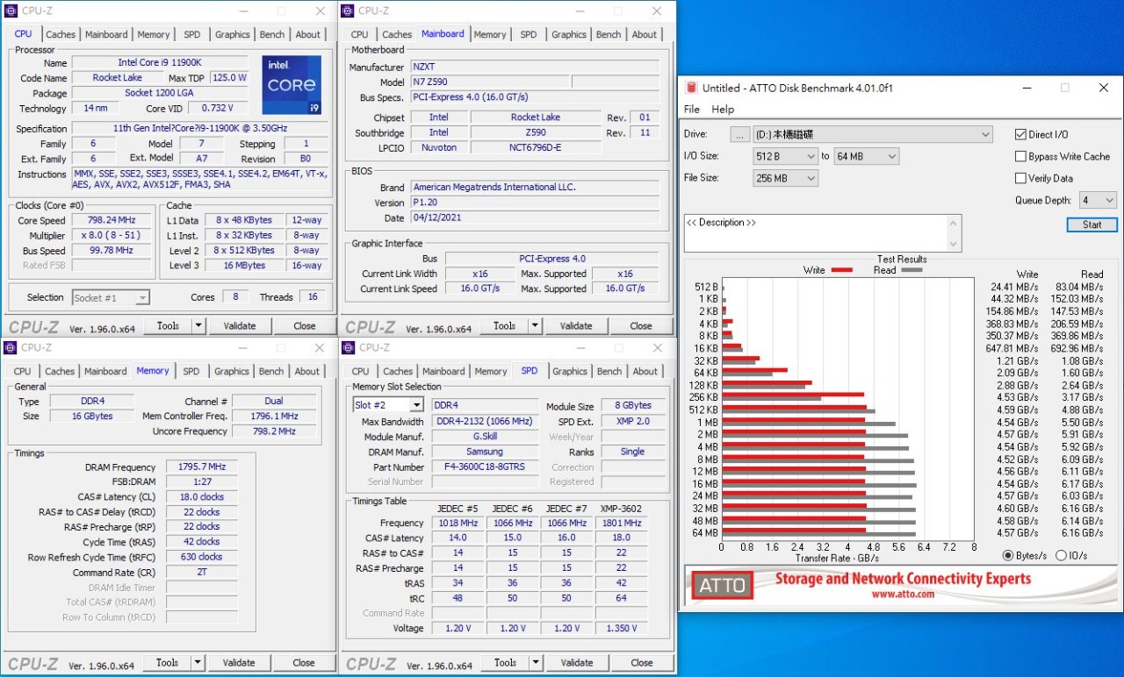This screenshot has width=1124, height=677.
Task: Open the Socket #1 selection dropdown
Action: [x=111, y=297]
